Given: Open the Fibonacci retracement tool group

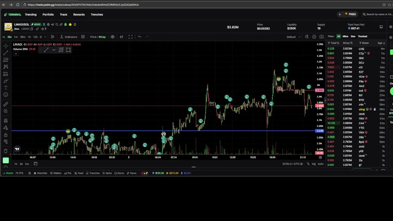Looking at the screenshot, I should (6, 60).
